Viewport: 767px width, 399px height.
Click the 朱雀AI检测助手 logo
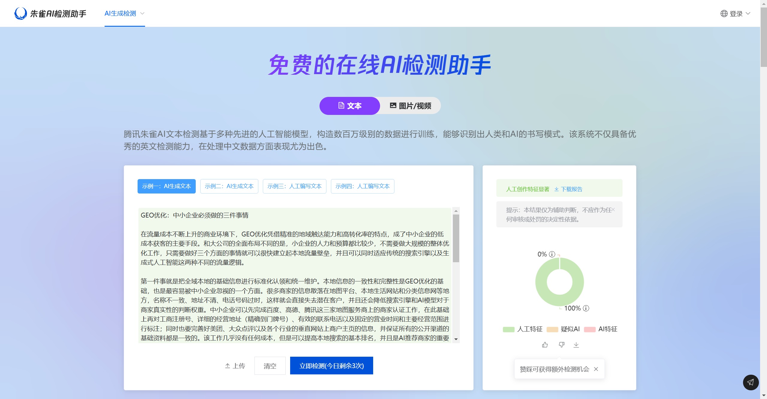50,13
